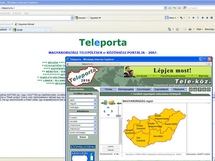The height and width of the screenshot is (161, 215).
Task: Click the refresh icon in popup address bar
Action: tap(209, 64)
